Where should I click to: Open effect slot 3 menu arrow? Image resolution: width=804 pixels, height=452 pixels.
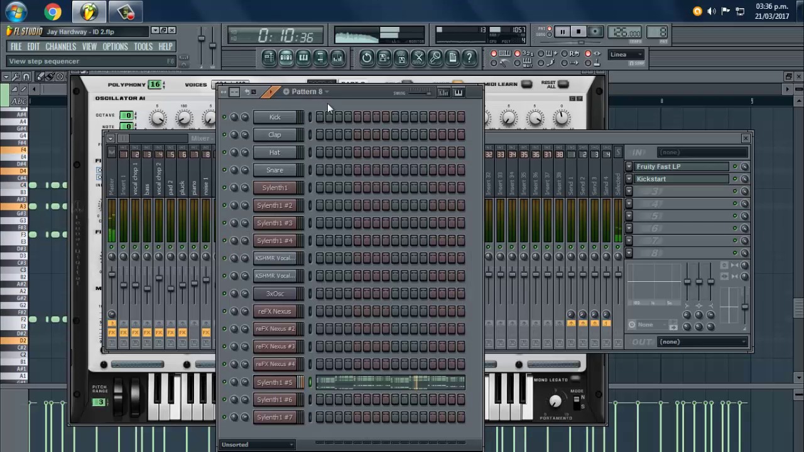point(629,191)
